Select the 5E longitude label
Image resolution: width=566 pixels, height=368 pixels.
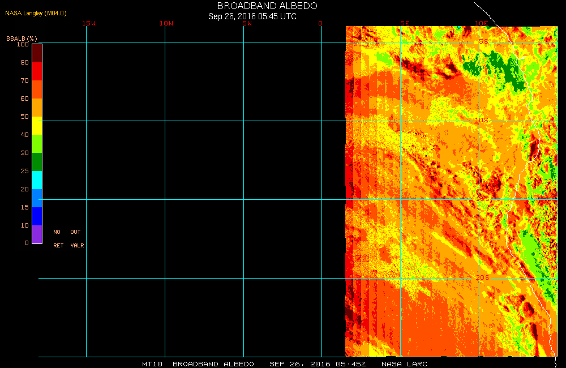405,23
